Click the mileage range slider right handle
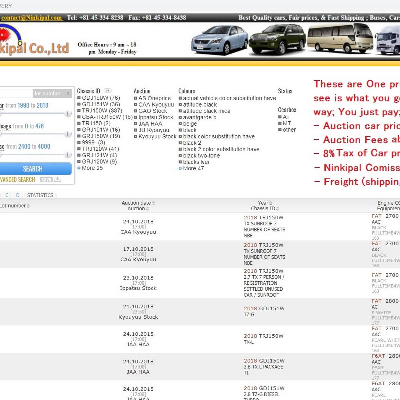 tap(68, 134)
